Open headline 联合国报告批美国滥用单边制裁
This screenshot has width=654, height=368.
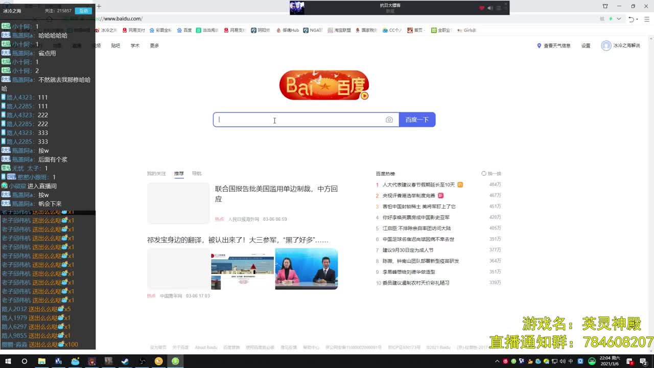276,194
